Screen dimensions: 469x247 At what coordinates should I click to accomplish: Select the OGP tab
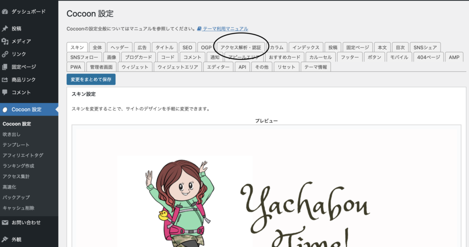206,47
